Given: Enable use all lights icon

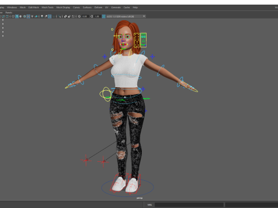Looking at the screenshot, I should pyautogui.click(x=32, y=16).
